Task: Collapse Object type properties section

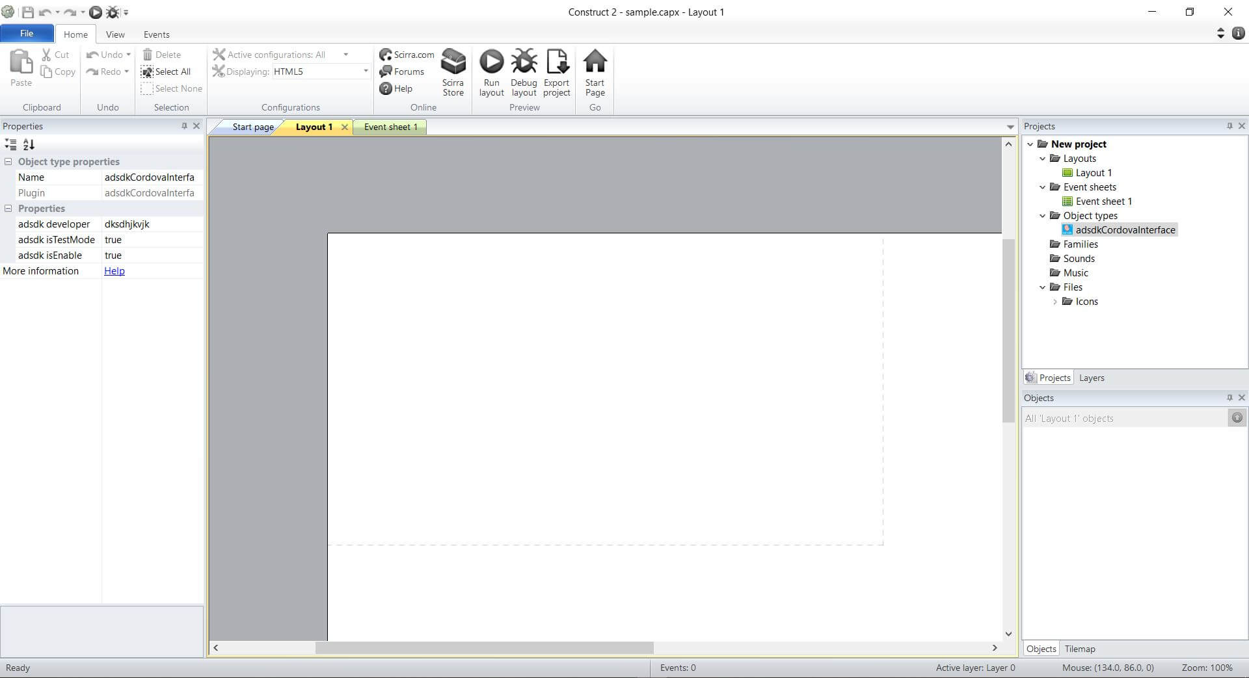Action: tap(8, 162)
